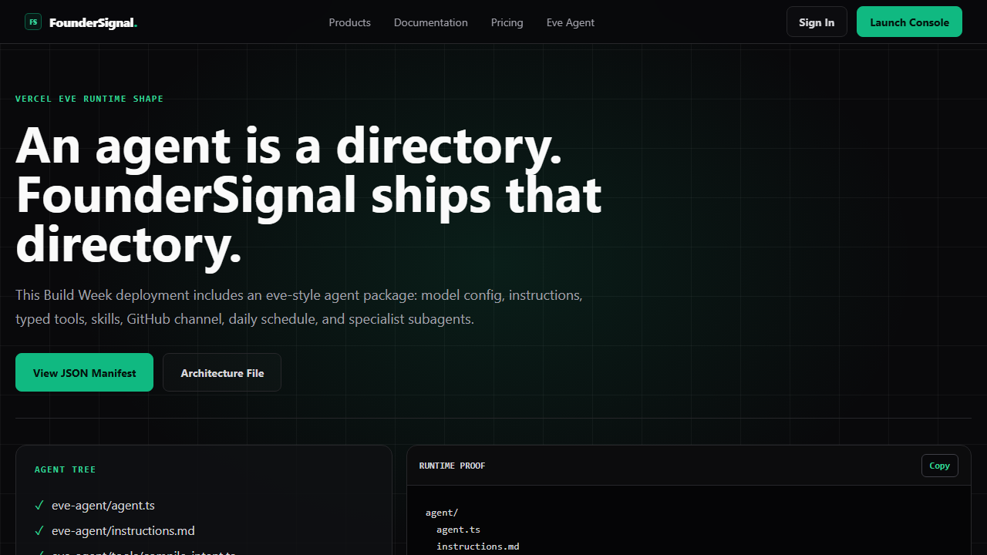
Task: Open the Pricing page
Action: [x=507, y=22]
